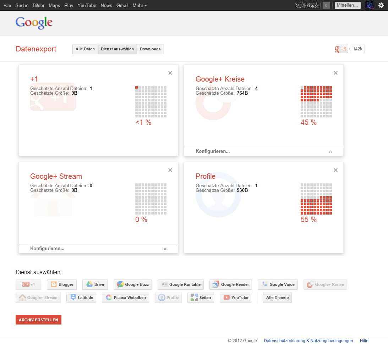Switch to the Alle Daten tab

click(x=85, y=49)
